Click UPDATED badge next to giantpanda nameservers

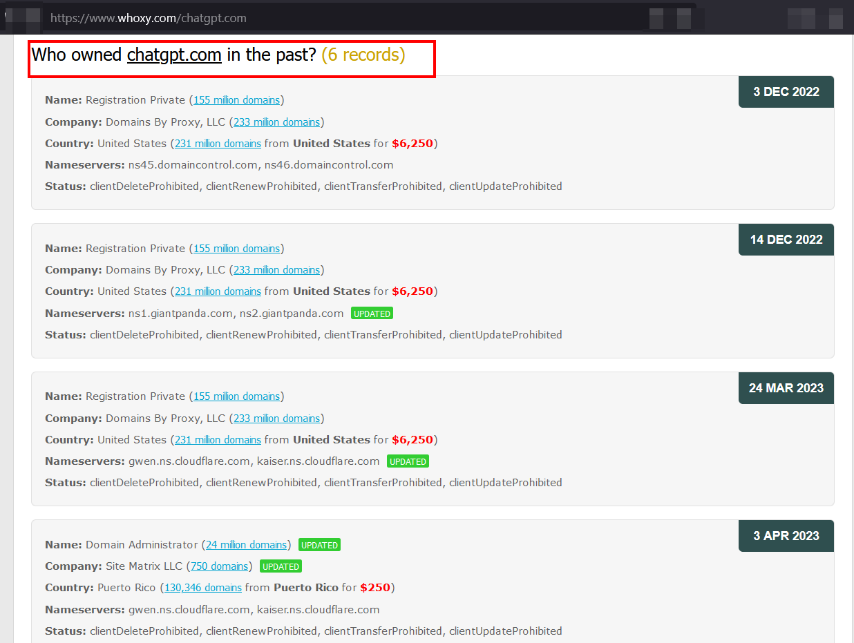[x=372, y=314]
